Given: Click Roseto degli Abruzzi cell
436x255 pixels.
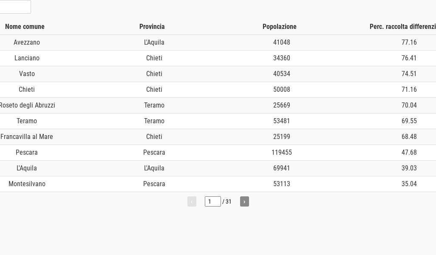Looking at the screenshot, I should tap(27, 105).
